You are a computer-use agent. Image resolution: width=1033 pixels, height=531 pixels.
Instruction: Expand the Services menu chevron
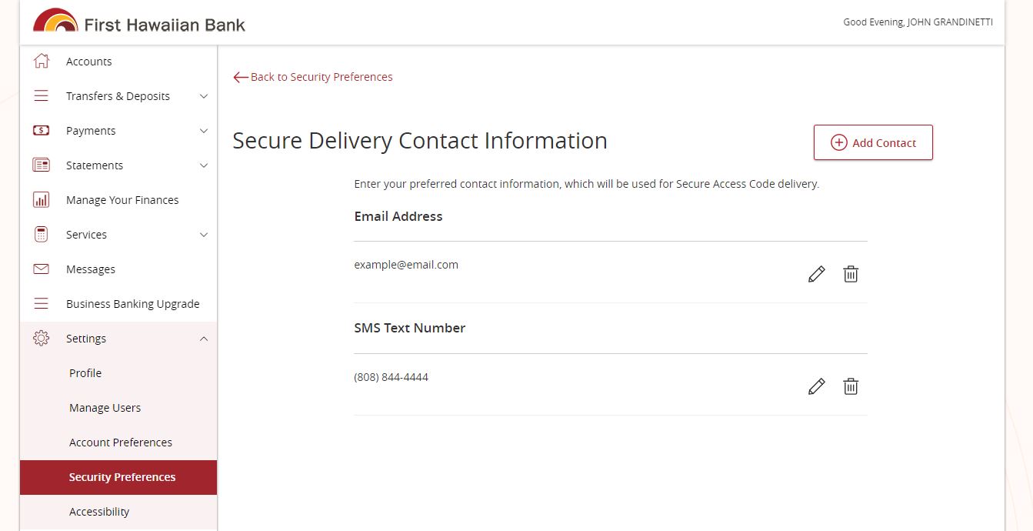pos(204,235)
